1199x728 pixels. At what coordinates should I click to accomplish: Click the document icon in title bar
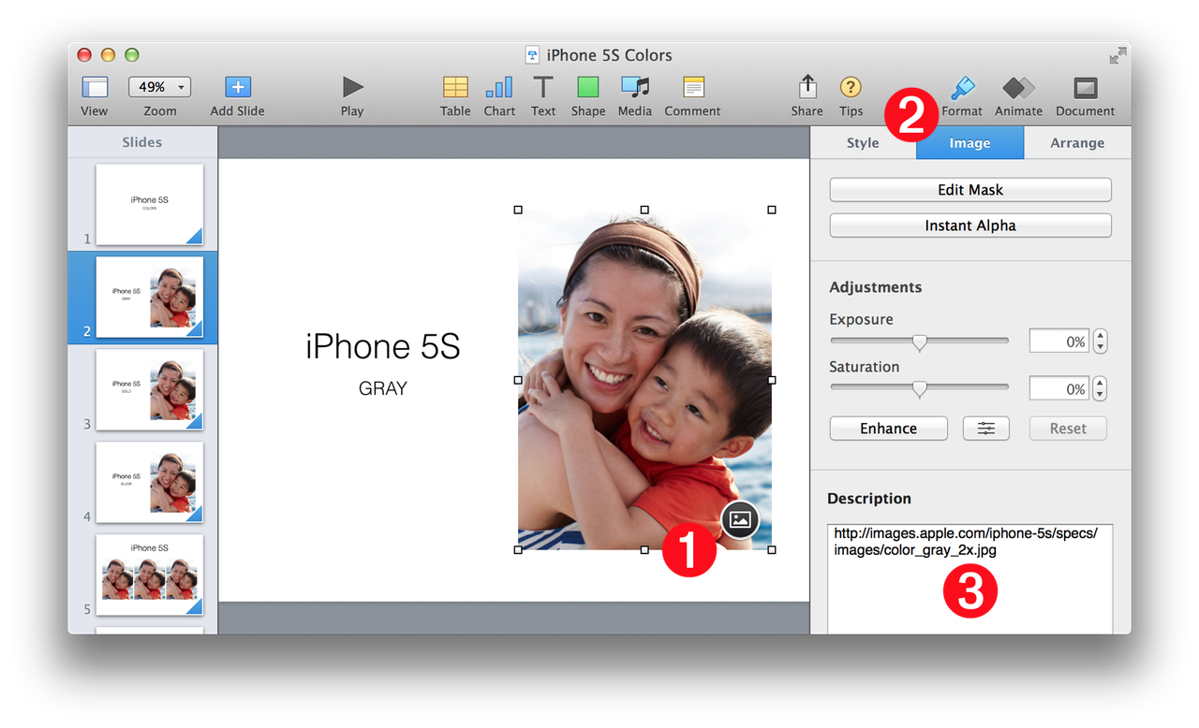pyautogui.click(x=533, y=55)
